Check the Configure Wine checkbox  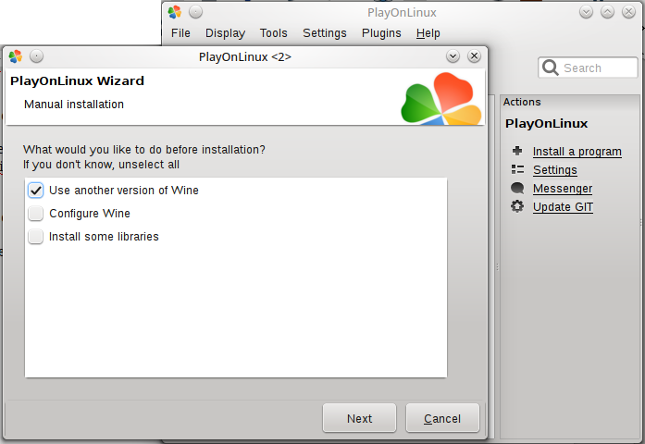36,214
